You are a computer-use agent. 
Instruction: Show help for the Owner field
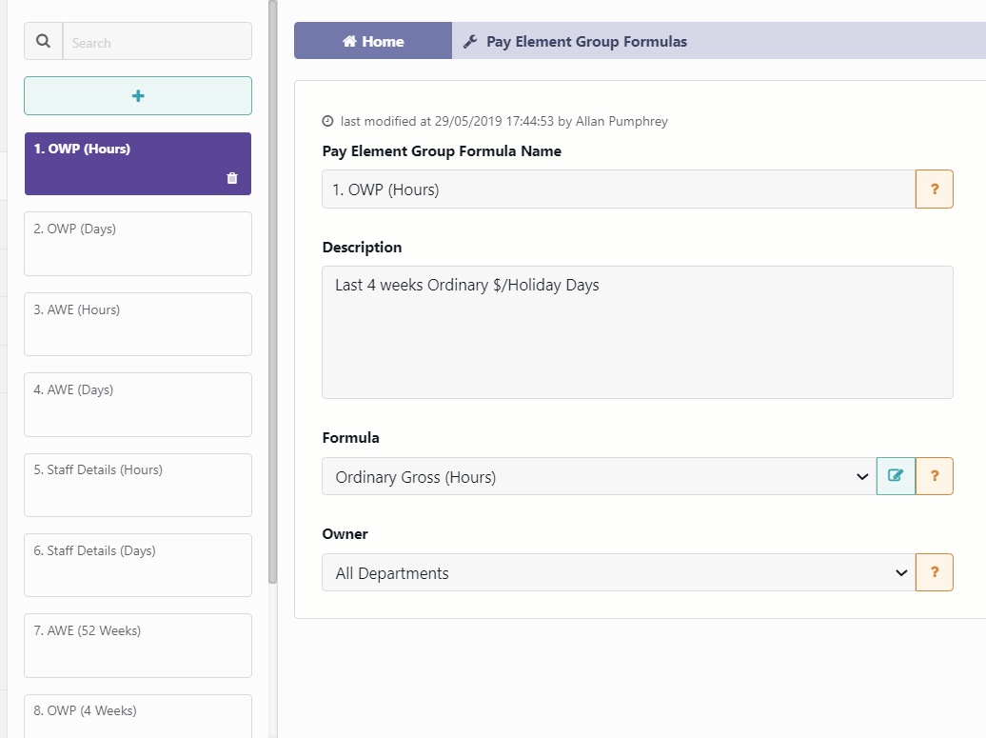(x=935, y=572)
